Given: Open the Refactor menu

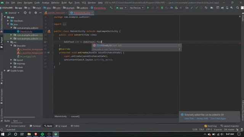Looking at the screenshot, I should coord(55,3).
